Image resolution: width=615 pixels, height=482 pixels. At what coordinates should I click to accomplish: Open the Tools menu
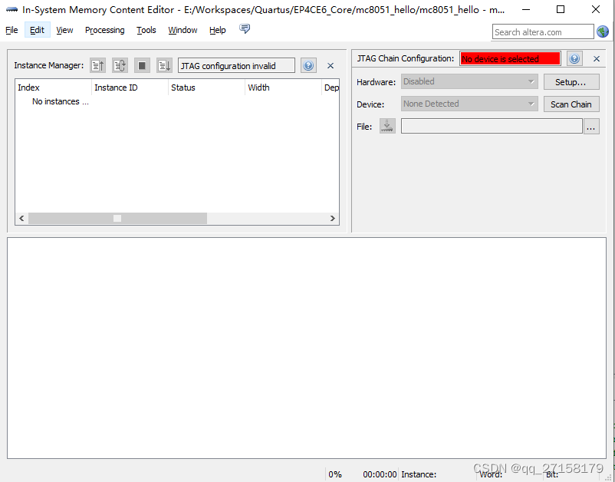tap(146, 30)
